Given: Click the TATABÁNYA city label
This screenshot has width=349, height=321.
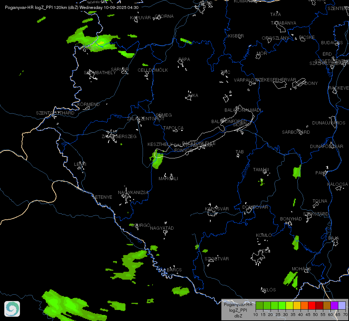Looking at the screenshot, I should [283, 23].
